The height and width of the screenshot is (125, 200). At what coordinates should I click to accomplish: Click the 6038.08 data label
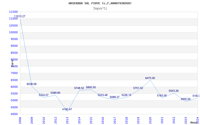point(31,84)
